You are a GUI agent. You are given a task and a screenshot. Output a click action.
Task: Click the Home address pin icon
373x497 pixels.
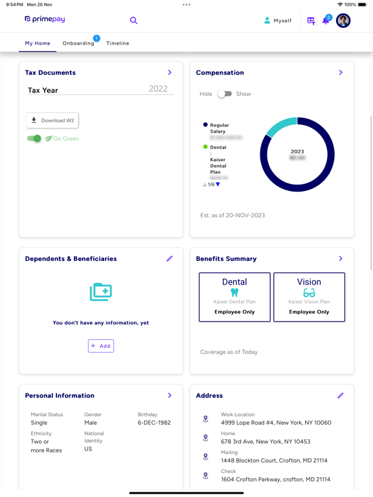point(205,437)
